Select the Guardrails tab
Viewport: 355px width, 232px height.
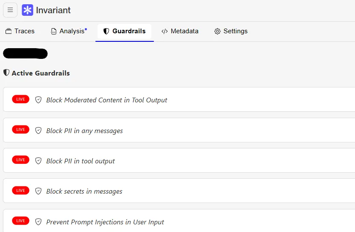point(124,31)
